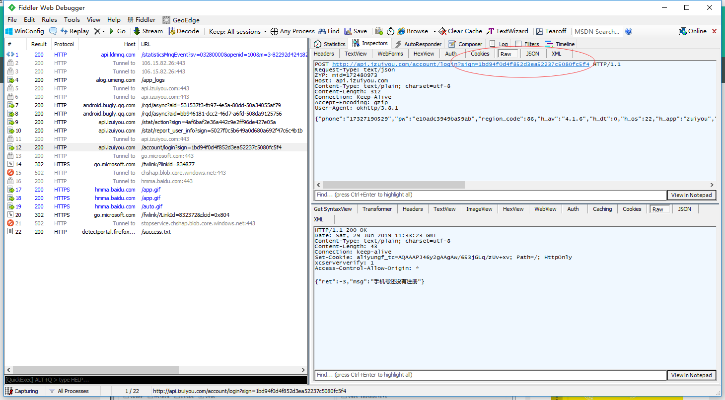The height and width of the screenshot is (400, 725).
Task: Select request WebForms inspector tab
Action: [x=390, y=54]
